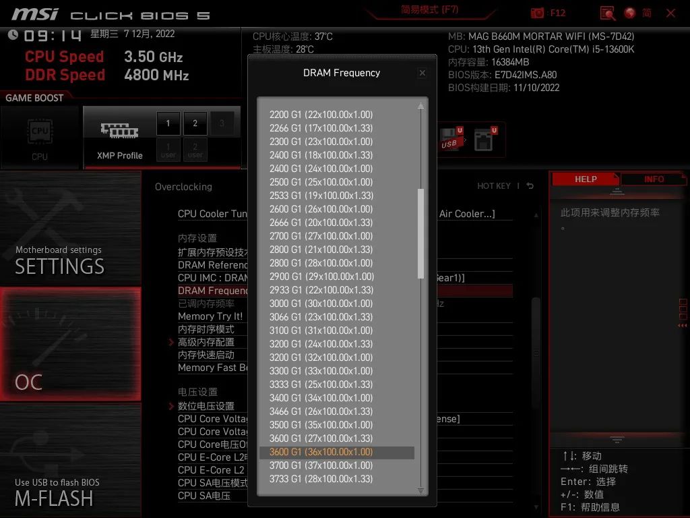Enable XMP profile 2
Screen dimensions: 690x518
coord(195,123)
